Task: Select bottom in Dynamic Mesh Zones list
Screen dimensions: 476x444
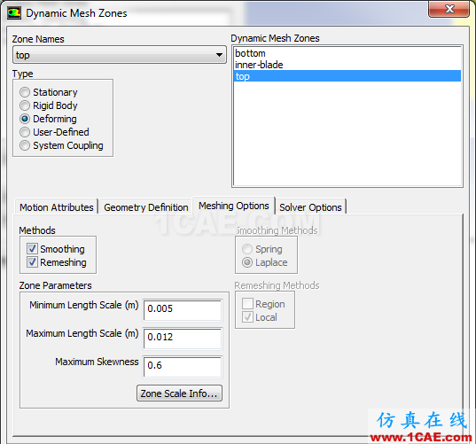Action: 347,53
